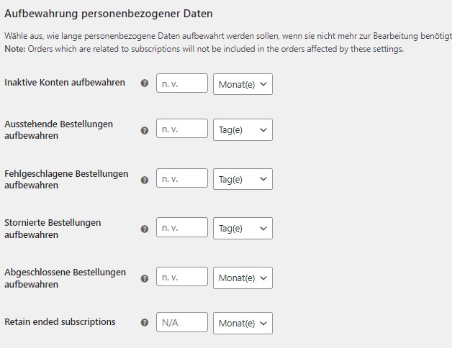This screenshot has height=348, width=452.
Task: Focus number field for Fehlgeschlagene Bestellungen
Action: pyautogui.click(x=182, y=178)
